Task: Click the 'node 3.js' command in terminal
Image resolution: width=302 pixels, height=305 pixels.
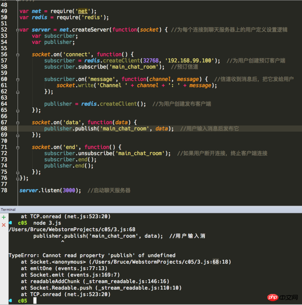Action: pyautogui.click(x=47, y=223)
